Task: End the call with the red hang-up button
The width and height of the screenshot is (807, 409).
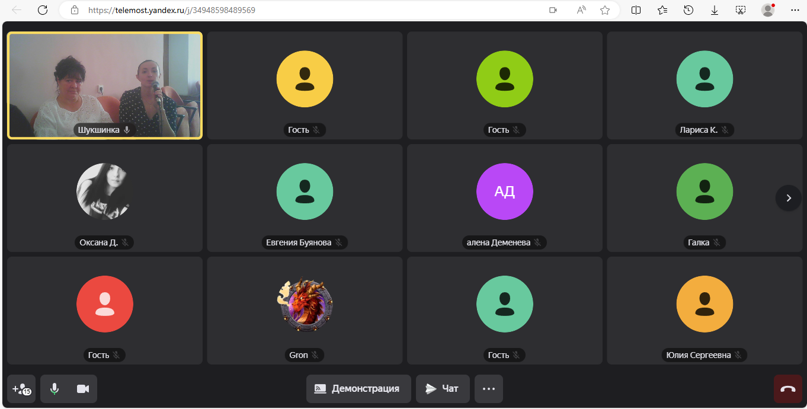Action: click(x=788, y=389)
